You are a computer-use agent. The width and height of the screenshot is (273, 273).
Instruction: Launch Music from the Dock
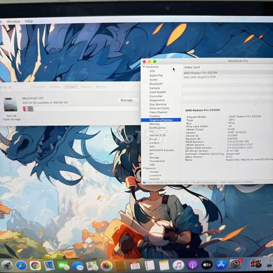(x=178, y=265)
